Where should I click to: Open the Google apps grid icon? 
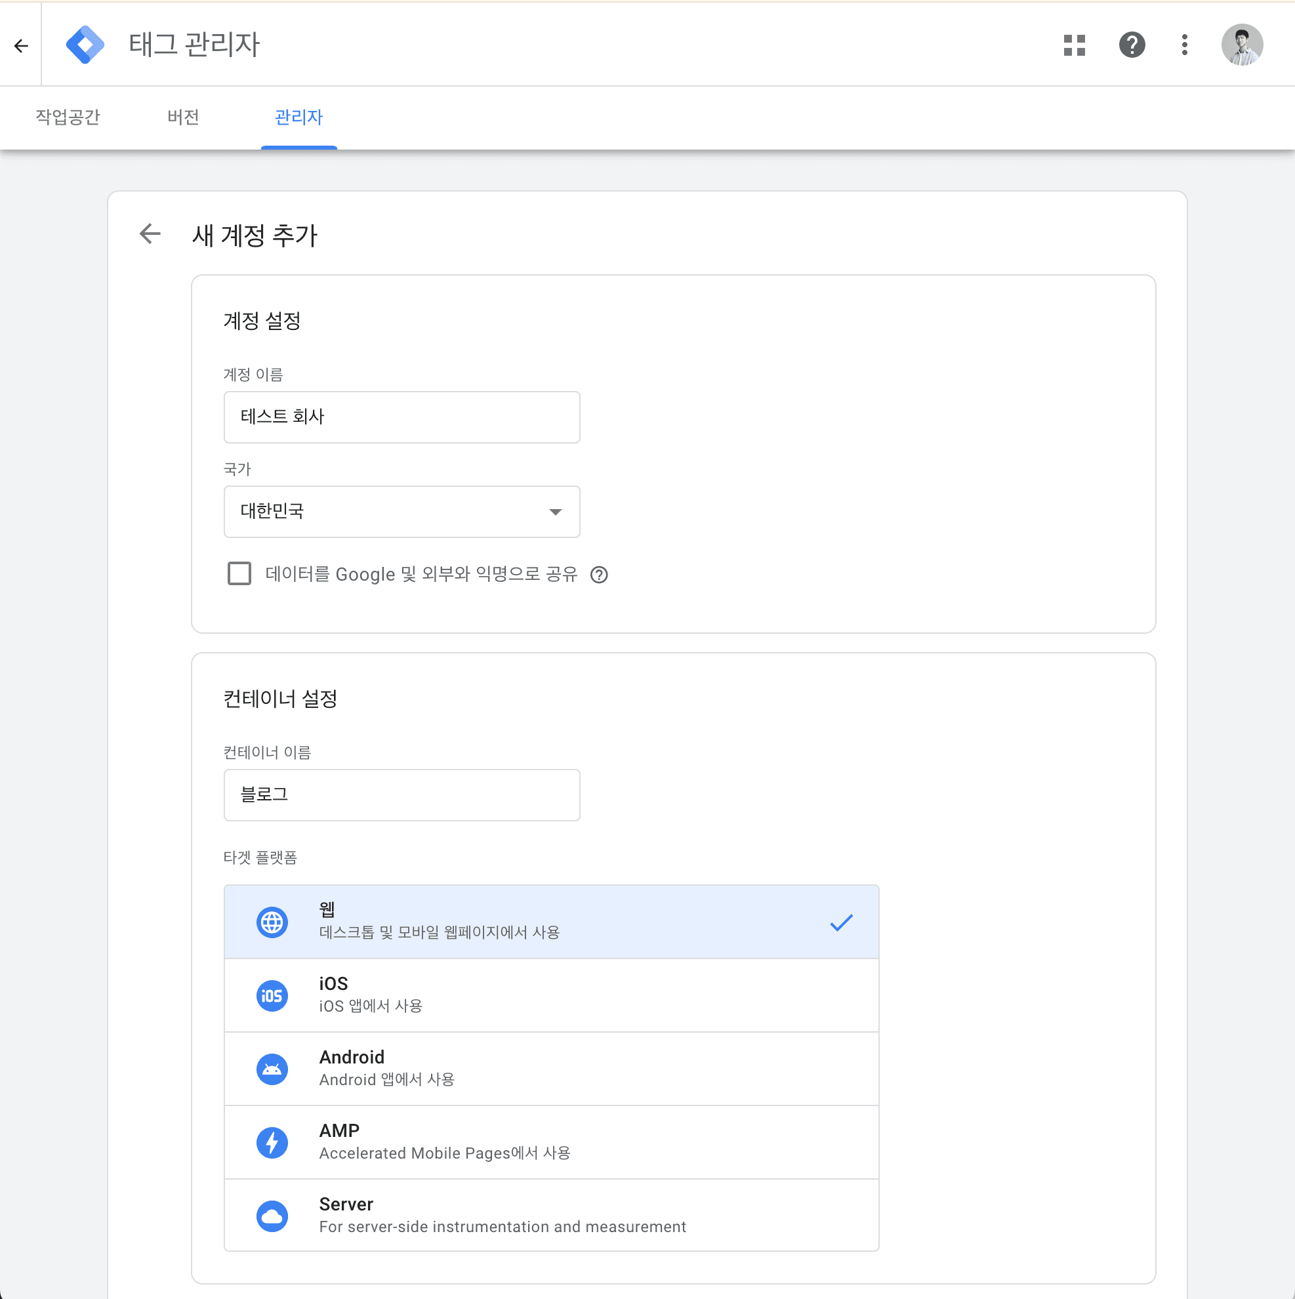tap(1074, 45)
